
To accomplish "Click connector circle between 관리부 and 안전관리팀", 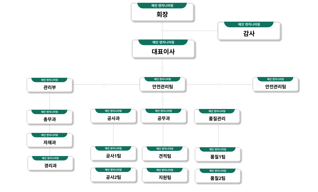I will point(104,85).
